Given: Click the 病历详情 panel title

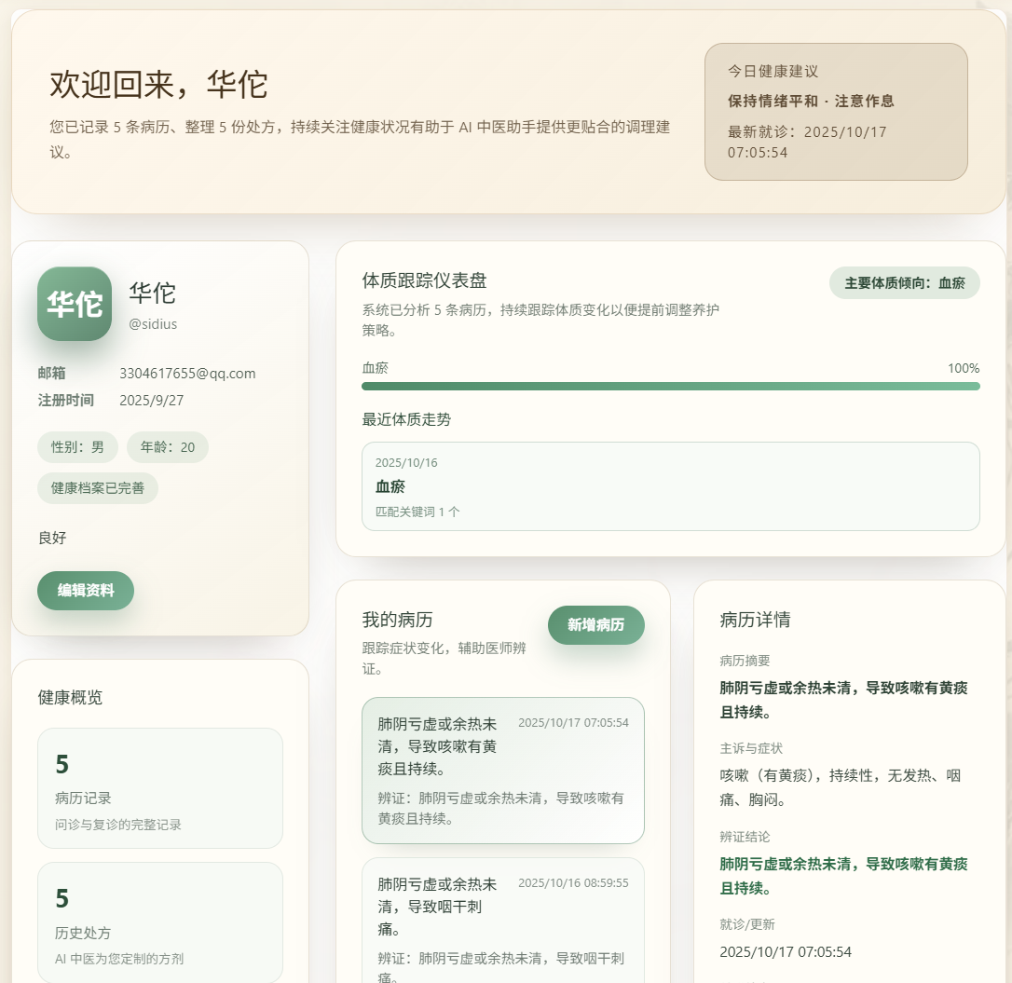Looking at the screenshot, I should (x=755, y=621).
